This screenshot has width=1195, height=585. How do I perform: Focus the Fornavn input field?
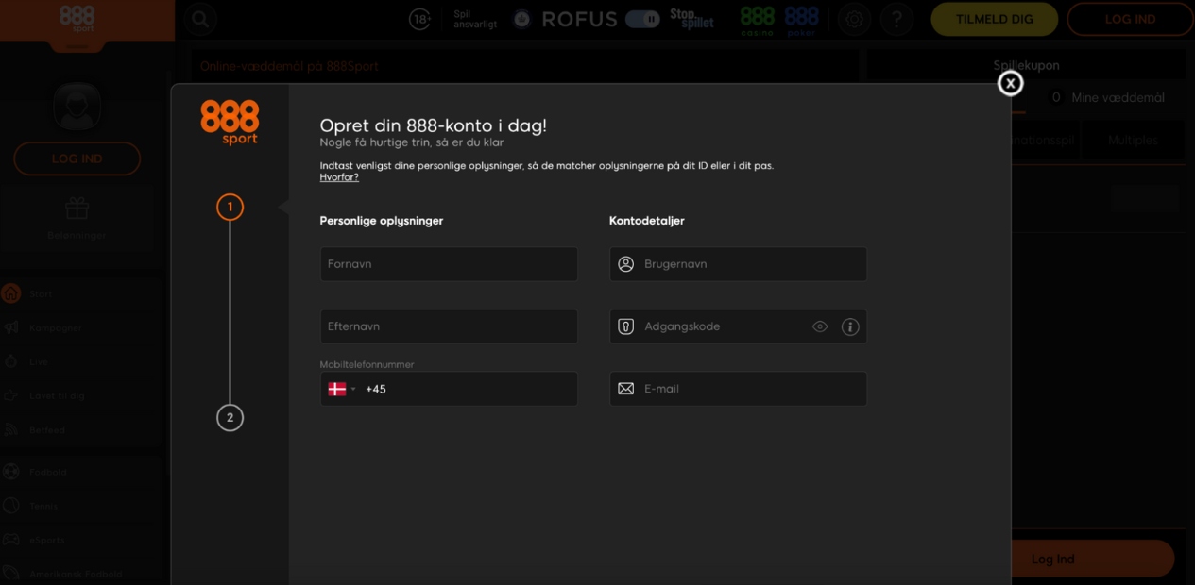[x=449, y=264]
